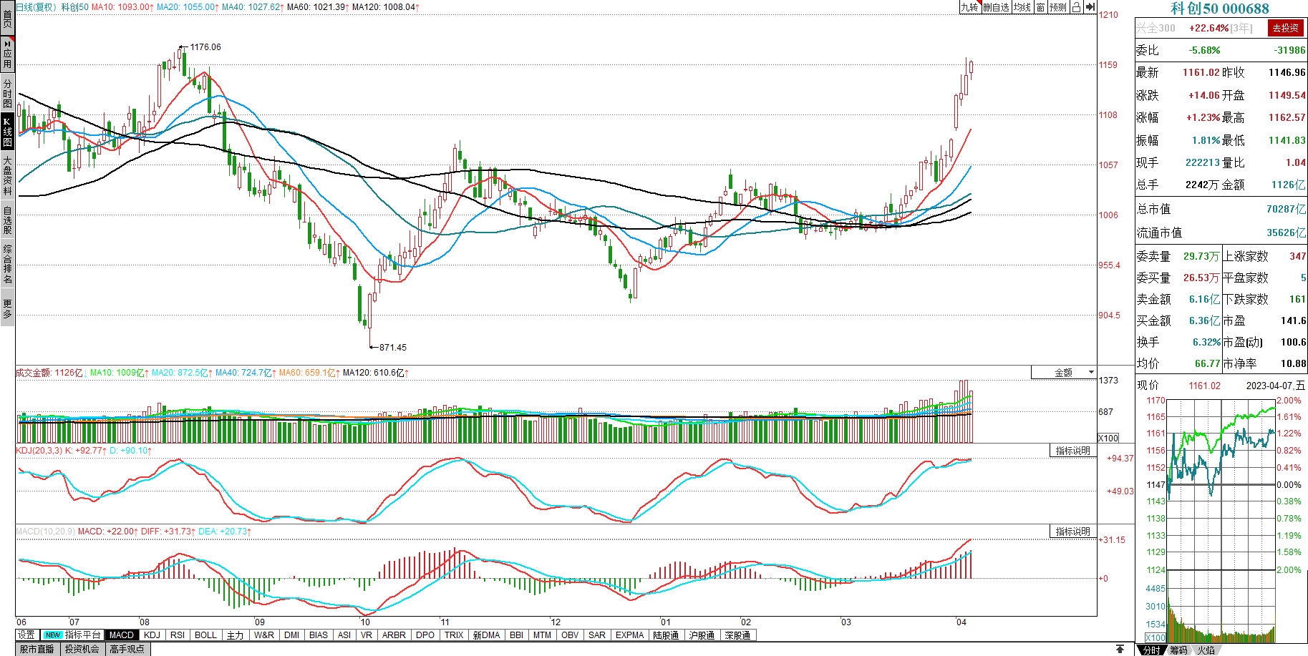Viewport: 1308px width, 656px height.
Task: Select the BOLL indicator tab
Action: 205,635
